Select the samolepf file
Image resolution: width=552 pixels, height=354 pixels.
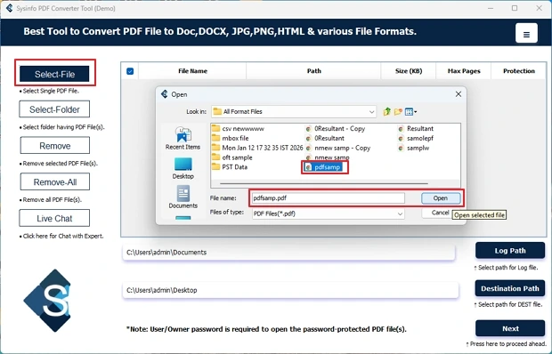click(x=416, y=138)
